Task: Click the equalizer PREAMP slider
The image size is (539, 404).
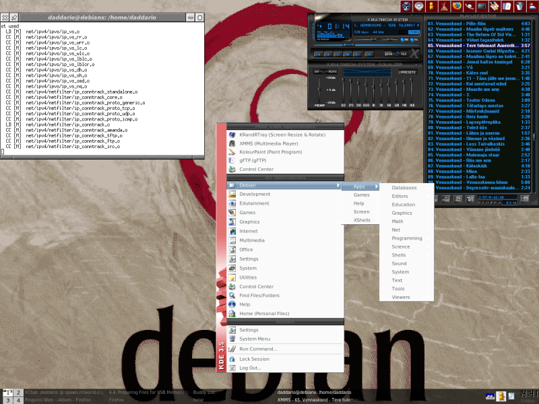Action: tap(319, 90)
